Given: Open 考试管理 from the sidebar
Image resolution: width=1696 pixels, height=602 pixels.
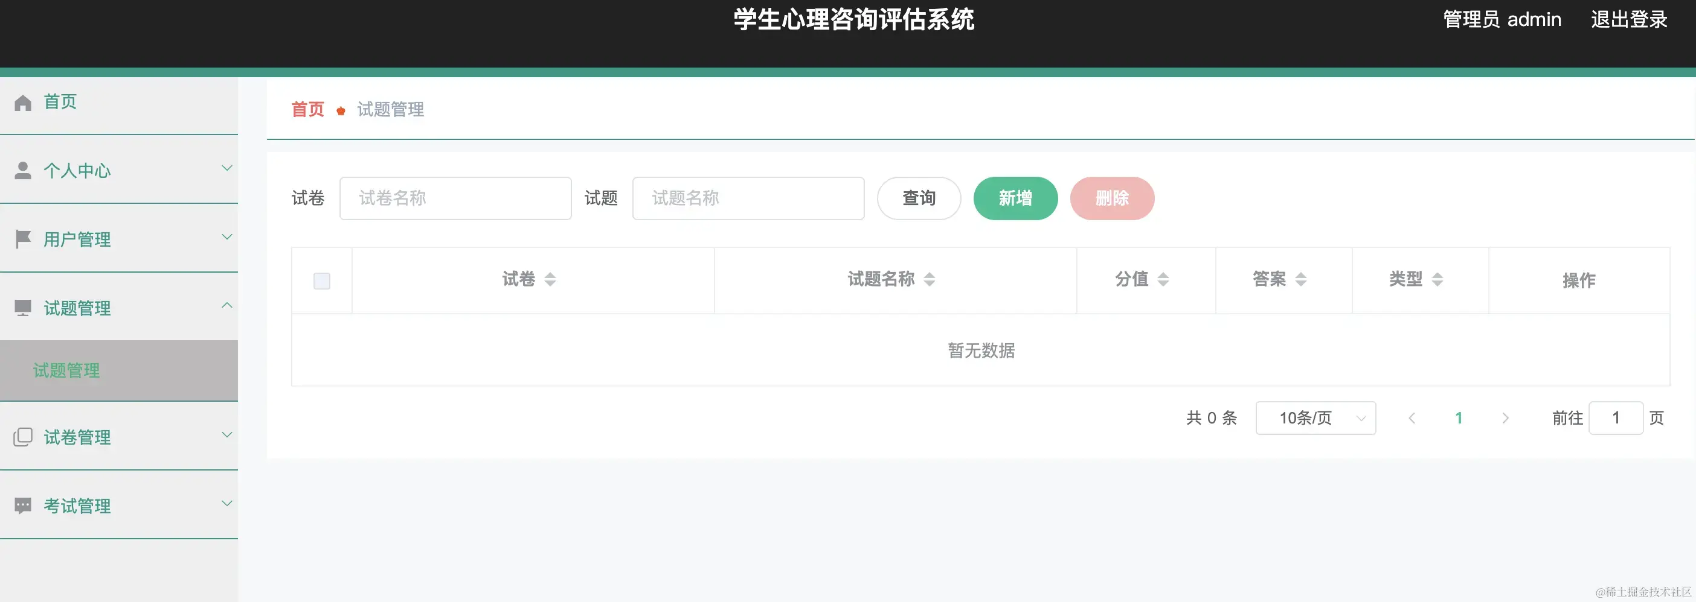Looking at the screenshot, I should (x=77, y=505).
